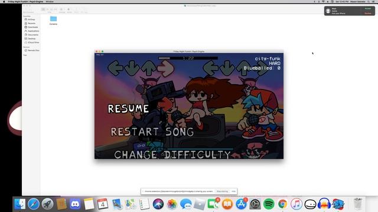Launch Safari from the dock

pyautogui.click(x=34, y=204)
